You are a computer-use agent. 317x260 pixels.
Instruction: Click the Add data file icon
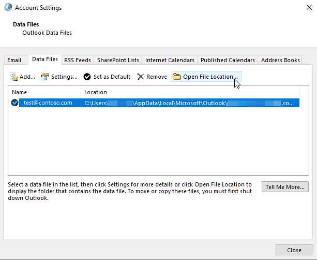click(14, 77)
